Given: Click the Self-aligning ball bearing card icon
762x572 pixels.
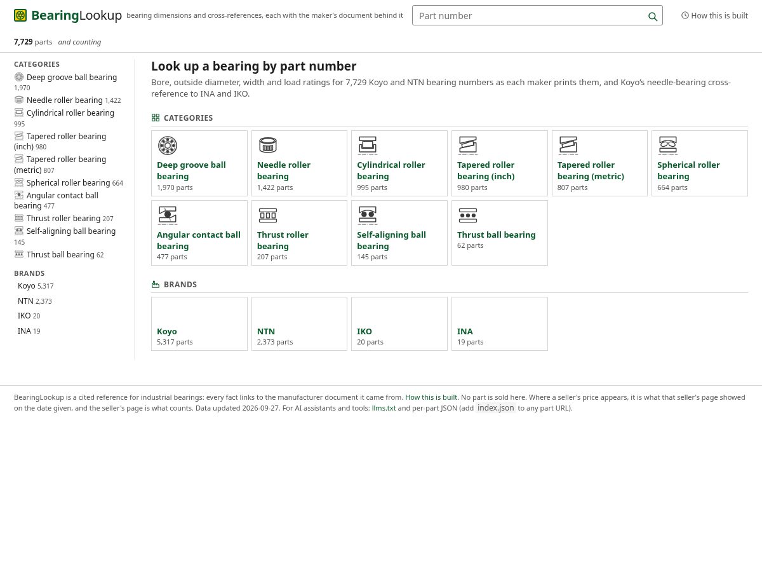Looking at the screenshot, I should pyautogui.click(x=368, y=215).
